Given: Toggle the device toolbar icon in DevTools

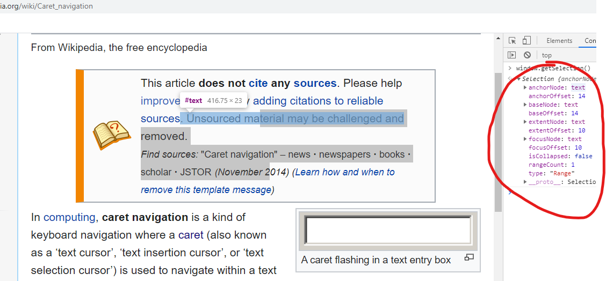Looking at the screenshot, I should pyautogui.click(x=526, y=41).
